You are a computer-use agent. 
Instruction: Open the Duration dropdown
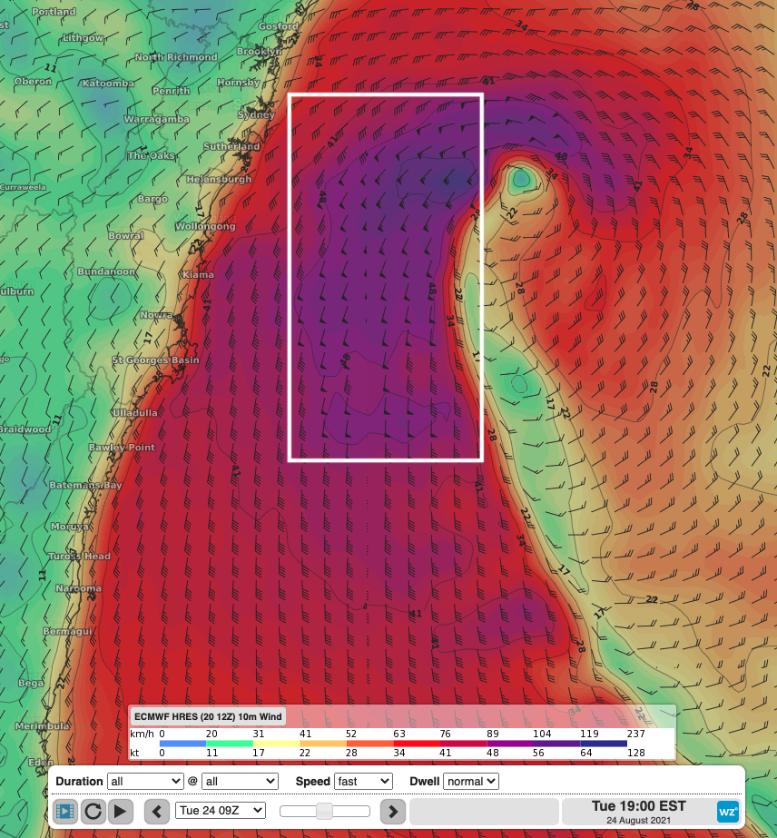[145, 781]
